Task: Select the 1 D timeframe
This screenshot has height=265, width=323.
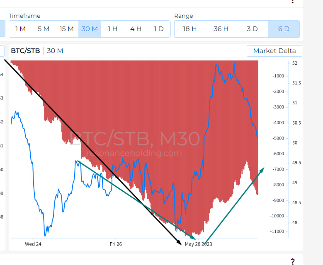Action: coord(159,29)
